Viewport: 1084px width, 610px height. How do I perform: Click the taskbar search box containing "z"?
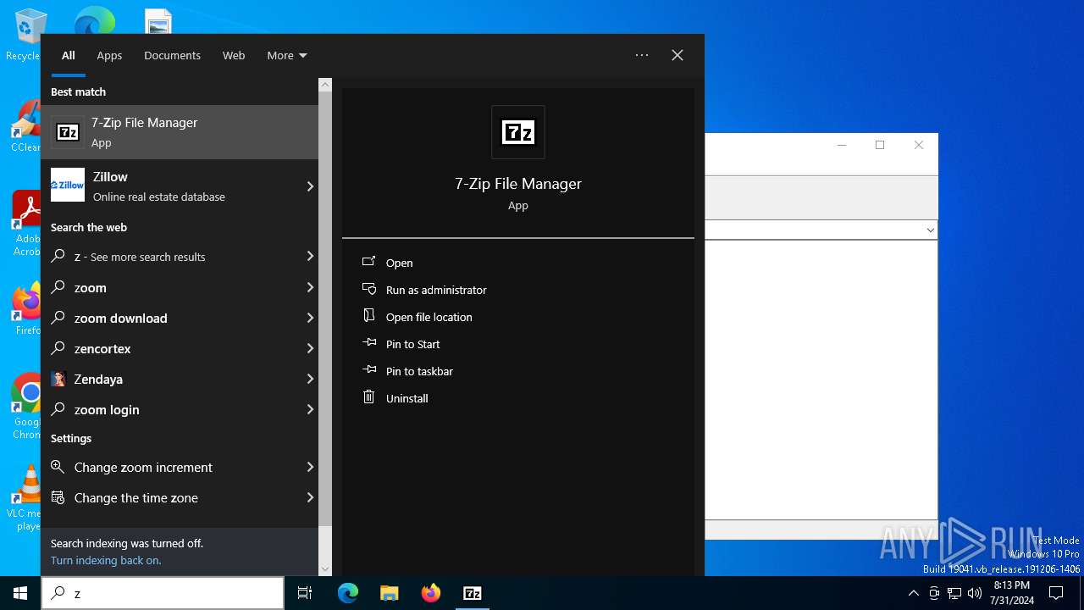click(163, 593)
